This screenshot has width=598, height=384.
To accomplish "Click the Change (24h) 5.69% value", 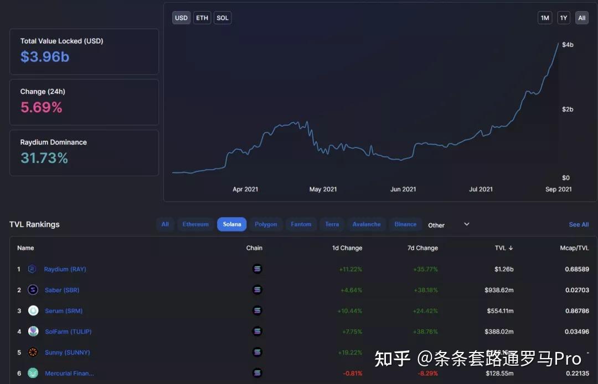I will 41,107.
